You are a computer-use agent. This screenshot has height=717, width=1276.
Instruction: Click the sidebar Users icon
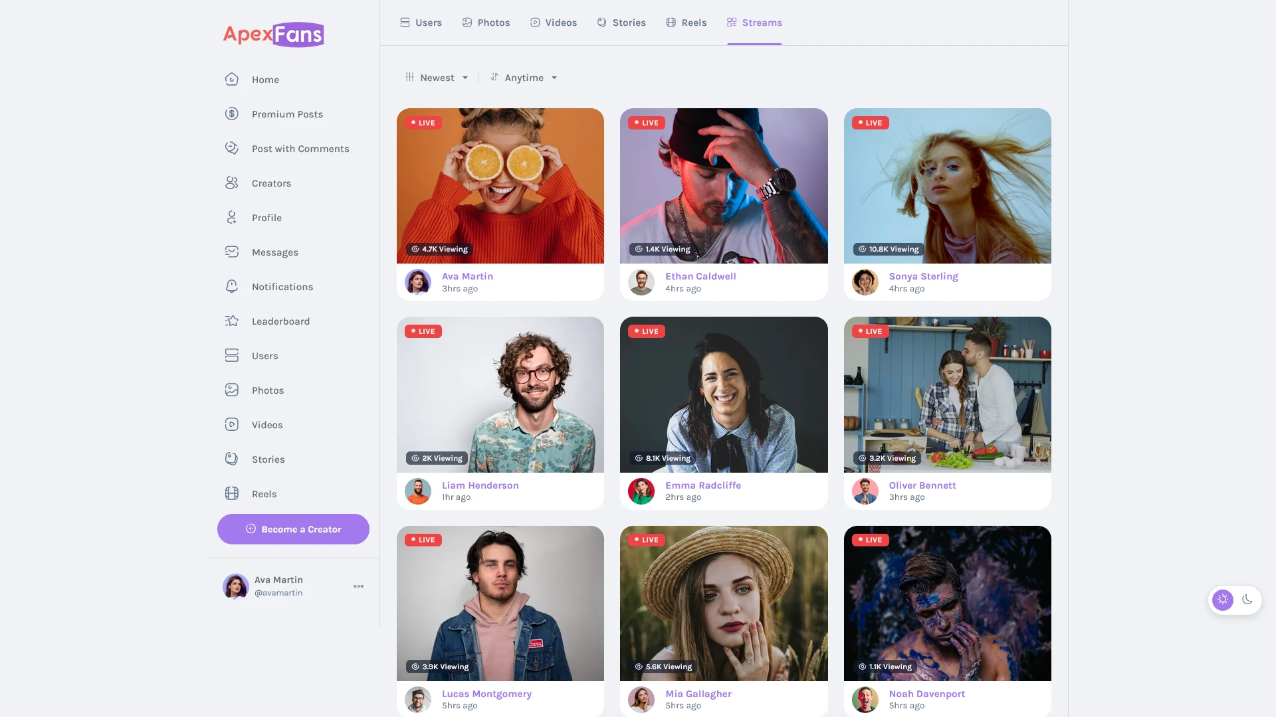[231, 355]
